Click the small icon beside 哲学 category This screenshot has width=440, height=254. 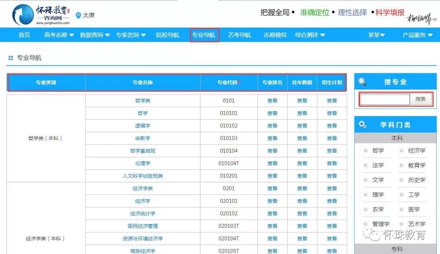point(365,151)
